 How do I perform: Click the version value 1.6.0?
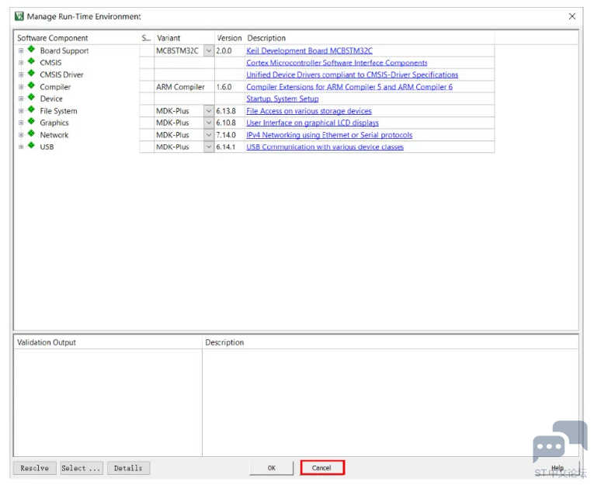[224, 87]
